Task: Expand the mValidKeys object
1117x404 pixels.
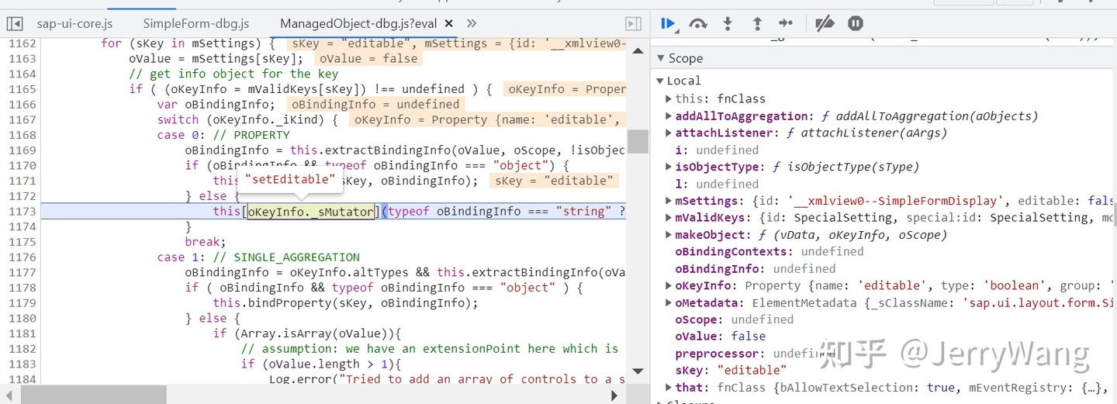Action: [x=669, y=218]
